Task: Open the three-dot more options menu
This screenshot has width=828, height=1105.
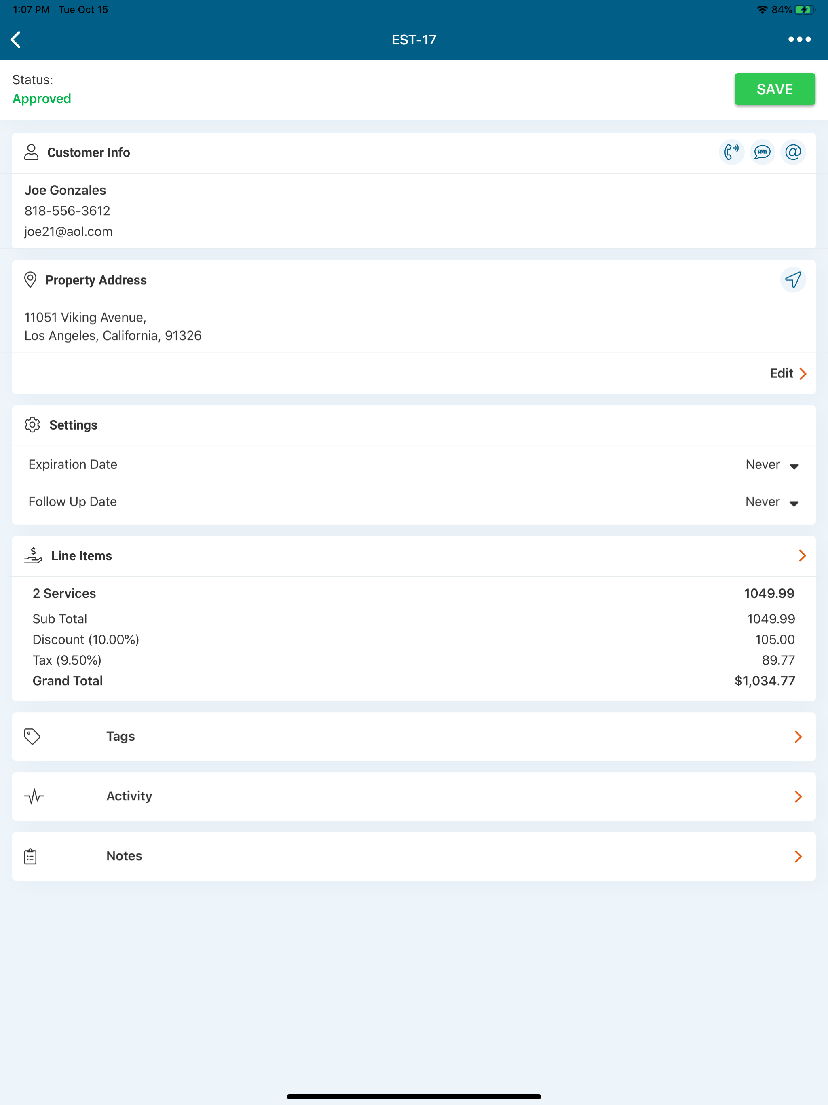Action: (x=799, y=40)
